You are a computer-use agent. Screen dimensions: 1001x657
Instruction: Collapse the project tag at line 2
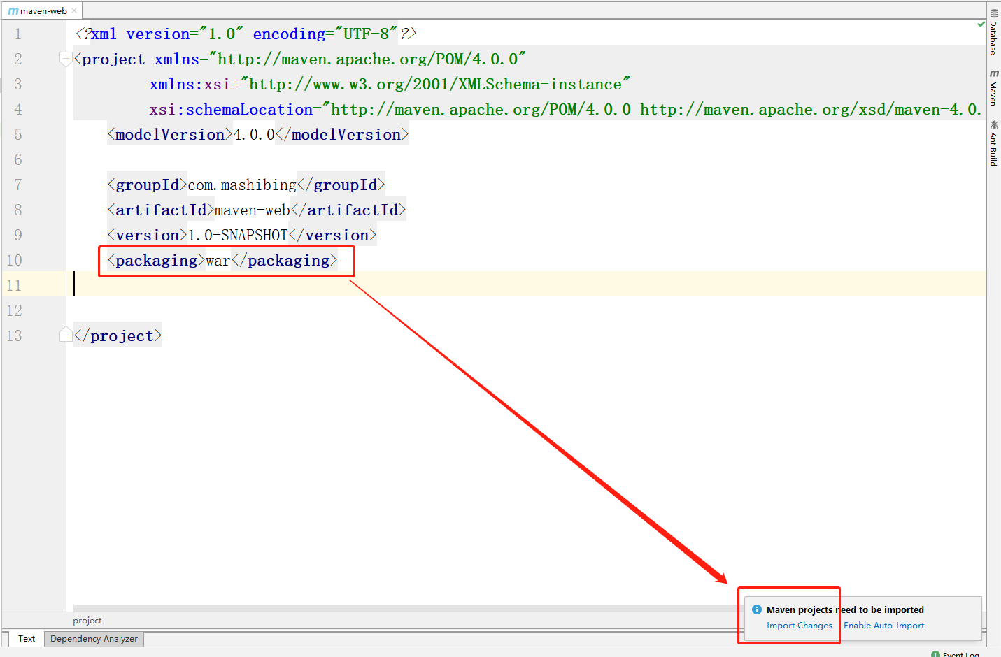pos(66,59)
